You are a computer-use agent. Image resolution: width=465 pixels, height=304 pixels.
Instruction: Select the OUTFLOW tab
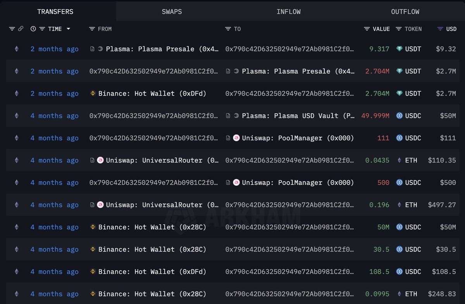(x=405, y=12)
